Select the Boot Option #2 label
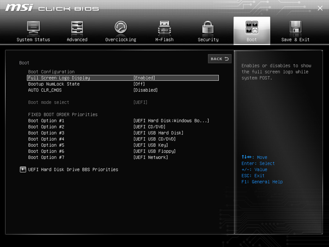 [46, 127]
